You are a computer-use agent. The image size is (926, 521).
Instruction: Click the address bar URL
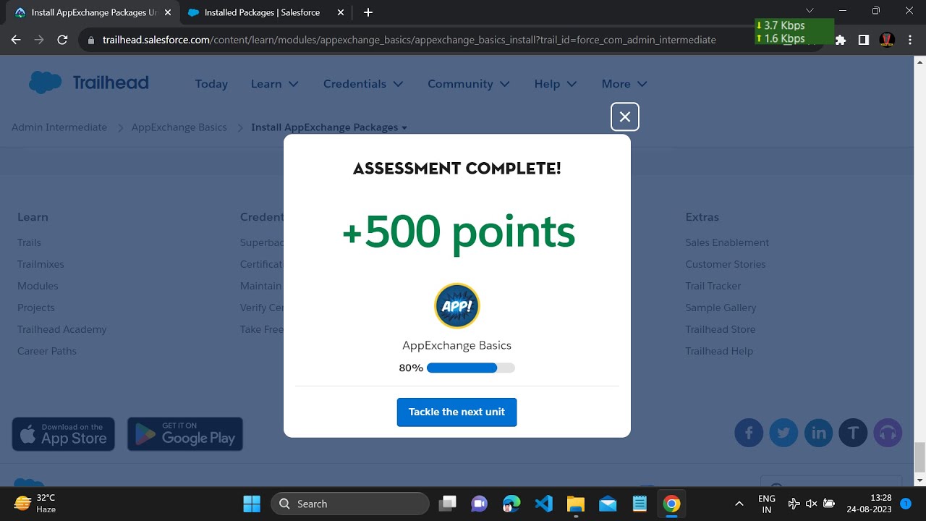(409, 40)
